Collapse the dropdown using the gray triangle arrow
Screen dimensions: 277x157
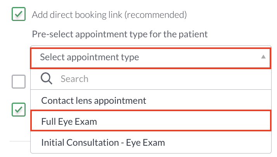point(263,57)
